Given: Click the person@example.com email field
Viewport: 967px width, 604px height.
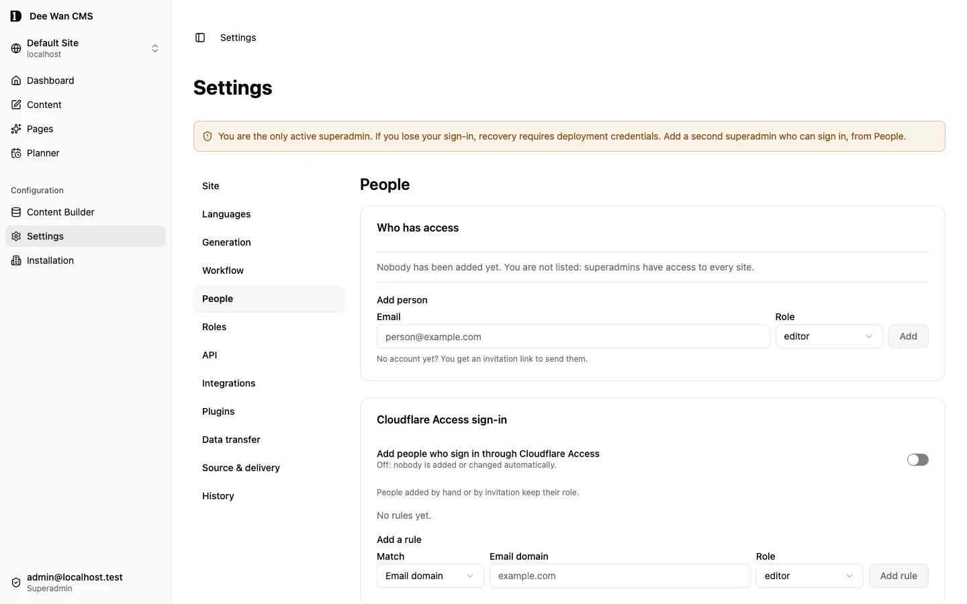Looking at the screenshot, I should point(573,336).
